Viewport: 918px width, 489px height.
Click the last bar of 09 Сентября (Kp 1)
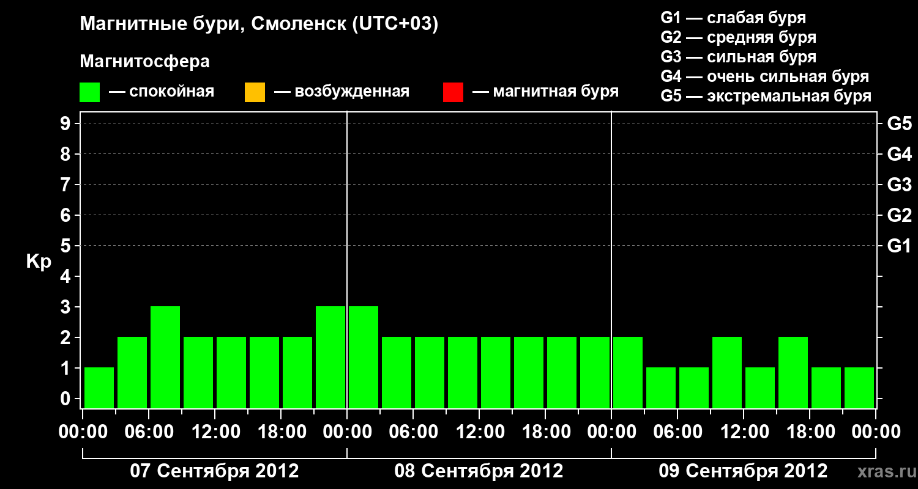point(859,388)
